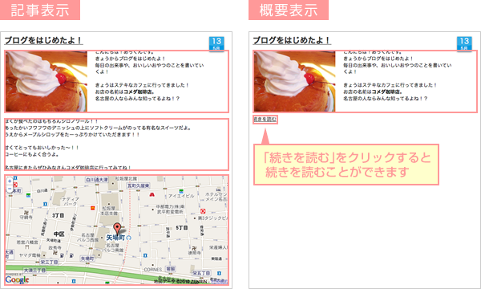Open blog title in the 概要表示 panel

coord(292,40)
